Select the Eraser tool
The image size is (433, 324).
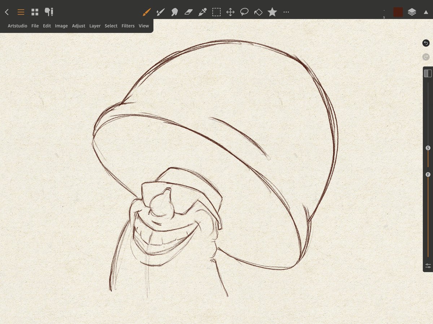pyautogui.click(x=189, y=12)
